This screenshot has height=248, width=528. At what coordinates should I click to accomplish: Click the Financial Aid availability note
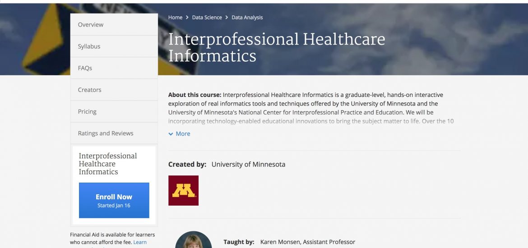point(112,238)
